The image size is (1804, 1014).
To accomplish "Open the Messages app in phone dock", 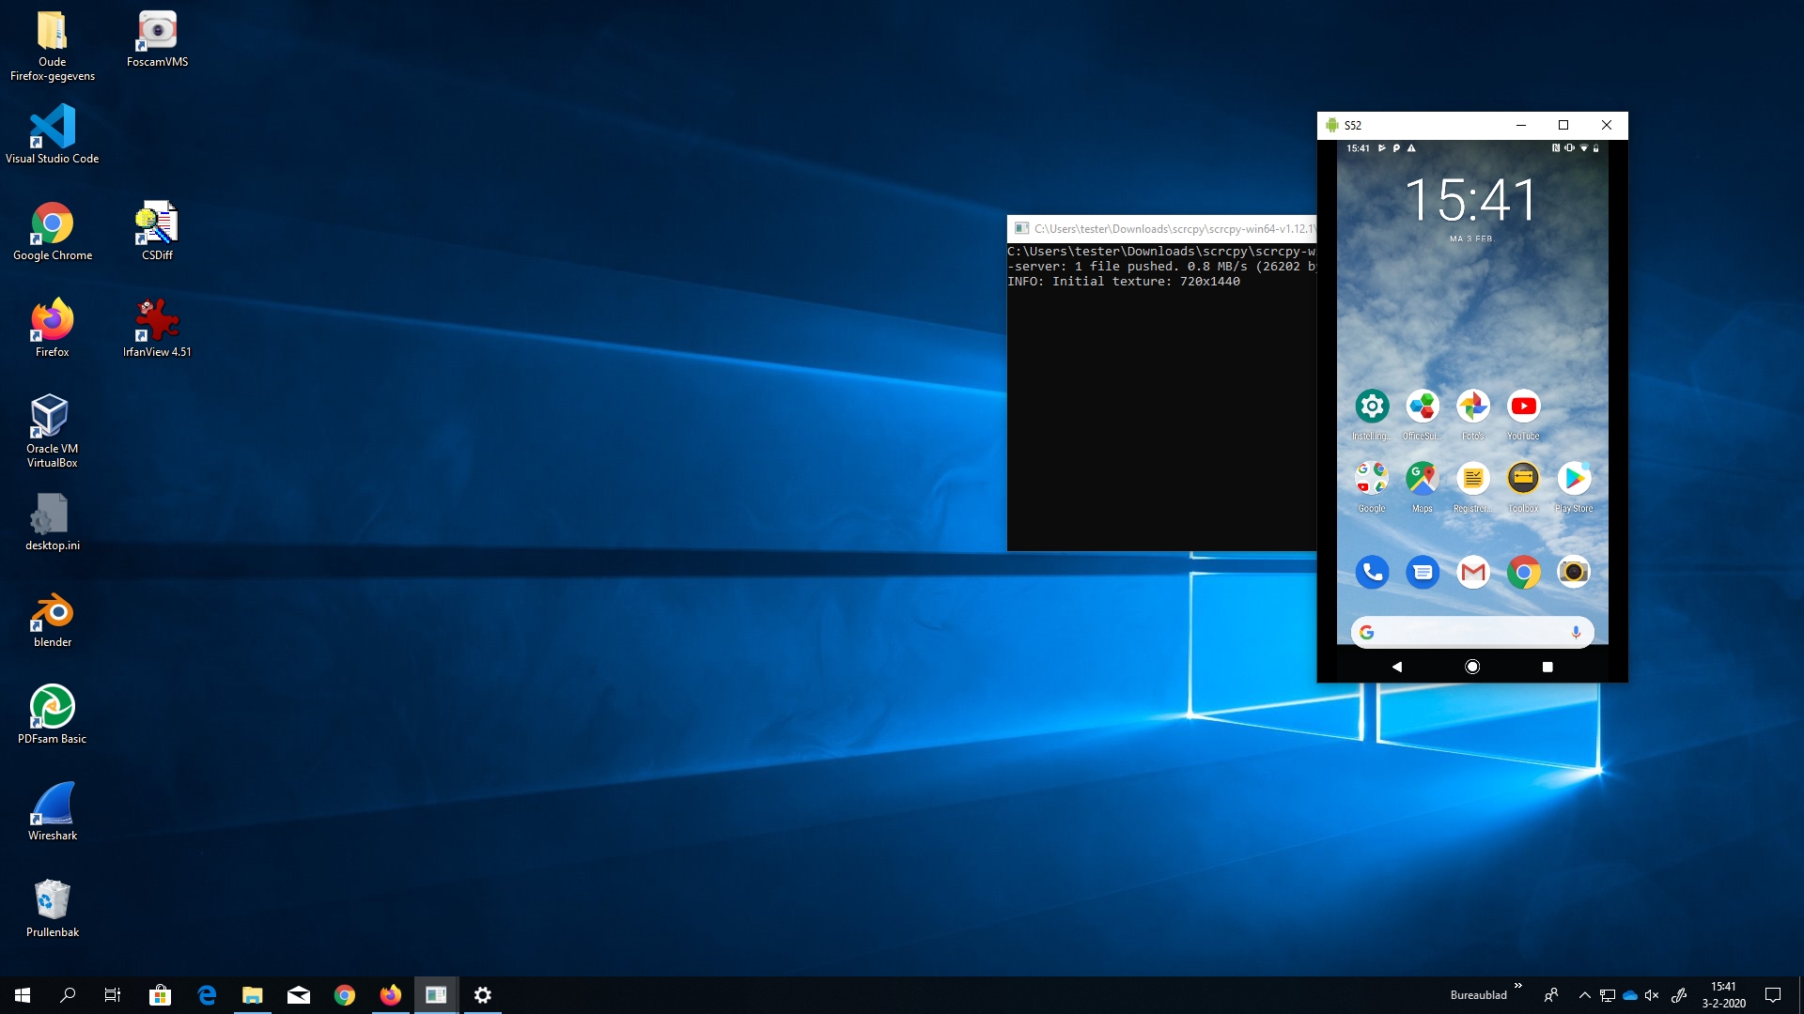I will click(1423, 572).
